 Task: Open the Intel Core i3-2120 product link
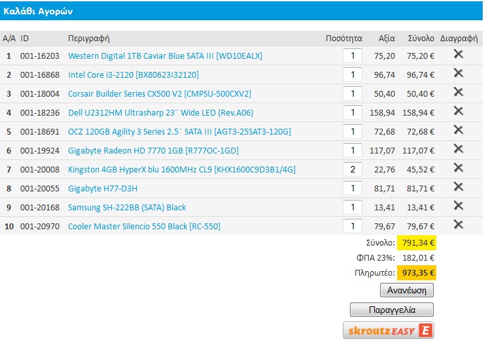(x=133, y=75)
